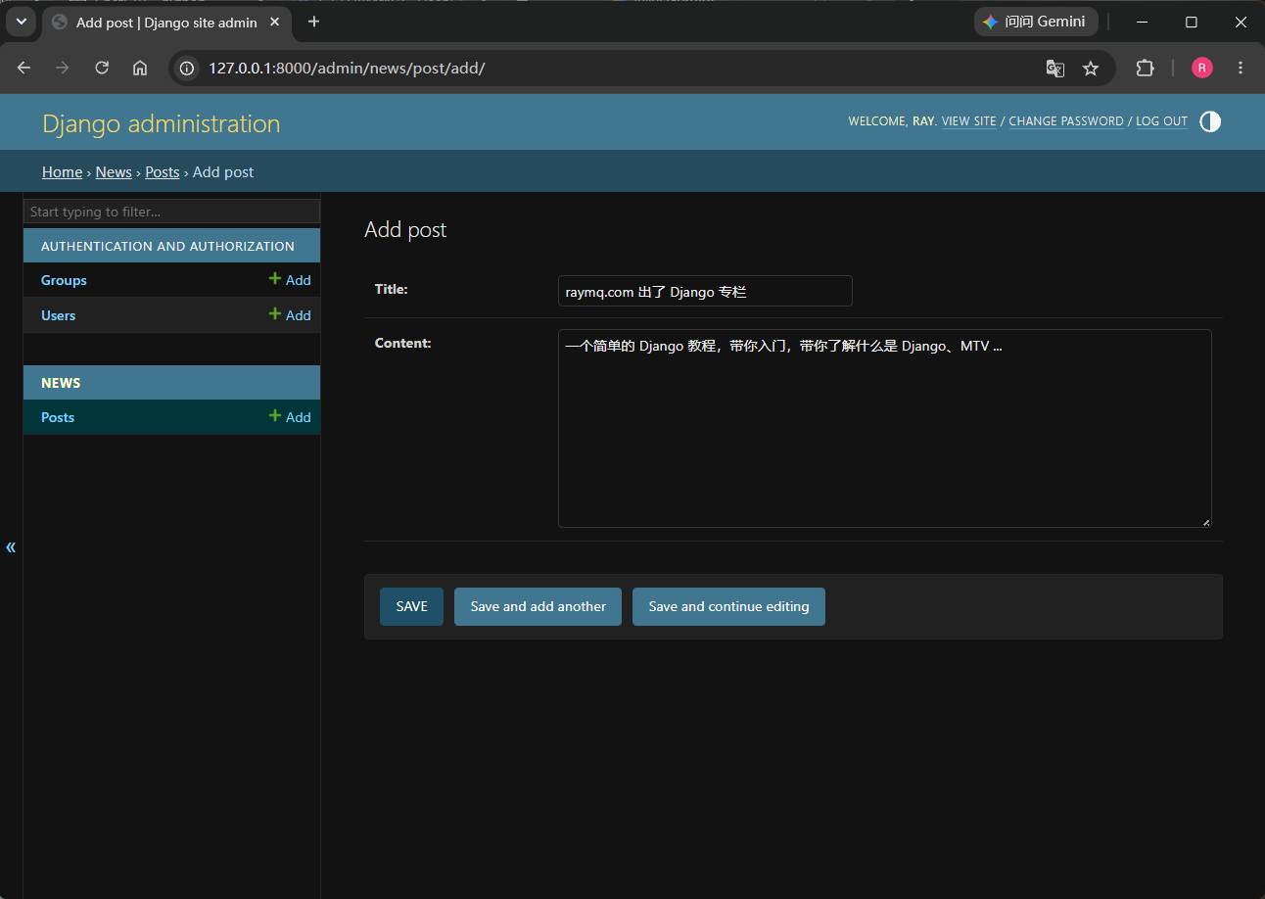Go to the browser home page
Viewport: 1265px width, 899px height.
point(140,68)
